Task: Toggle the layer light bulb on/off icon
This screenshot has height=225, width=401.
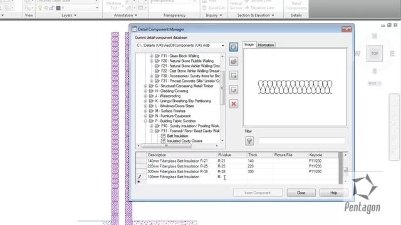Action: click(40, 8)
